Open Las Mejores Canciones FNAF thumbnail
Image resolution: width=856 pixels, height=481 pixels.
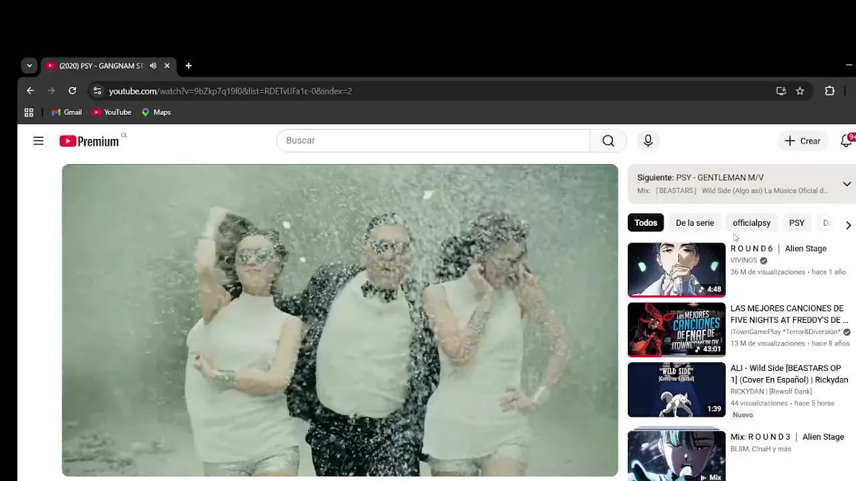(676, 329)
